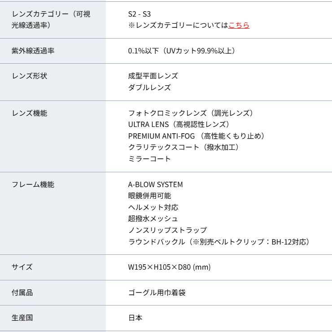Click the 成型平面レンズ text

coord(153,76)
